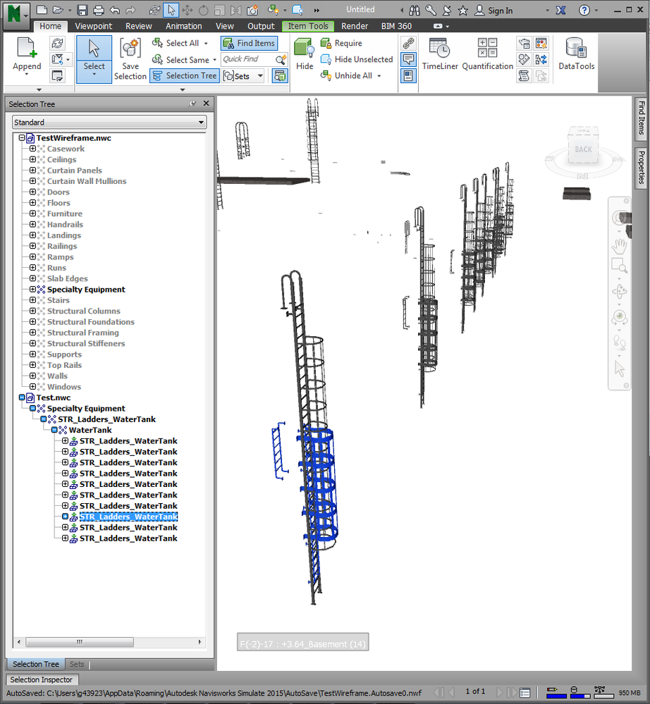The width and height of the screenshot is (650, 704).
Task: Toggle the Selection Tree window button
Action: tap(184, 76)
